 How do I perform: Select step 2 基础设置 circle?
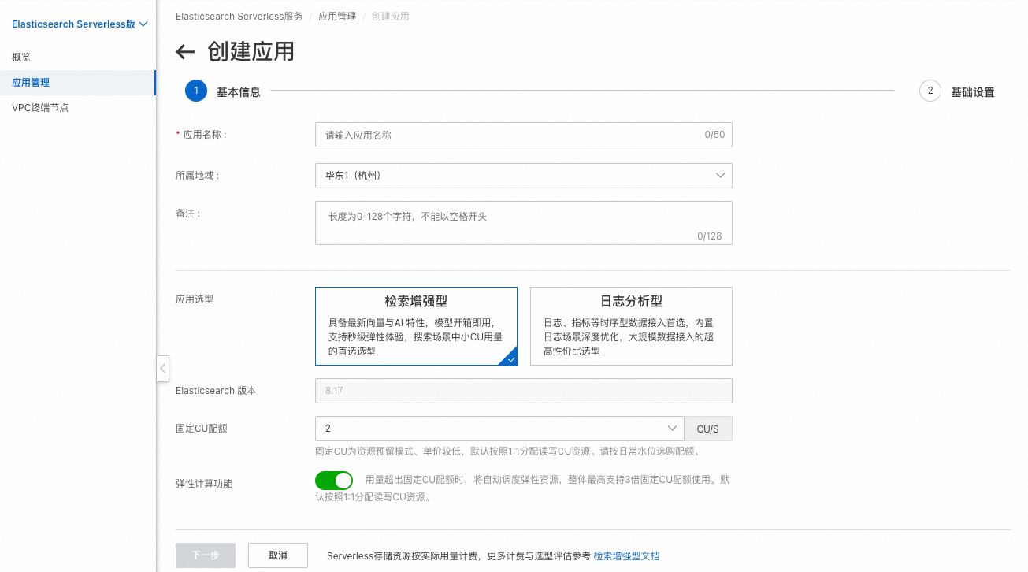[930, 91]
